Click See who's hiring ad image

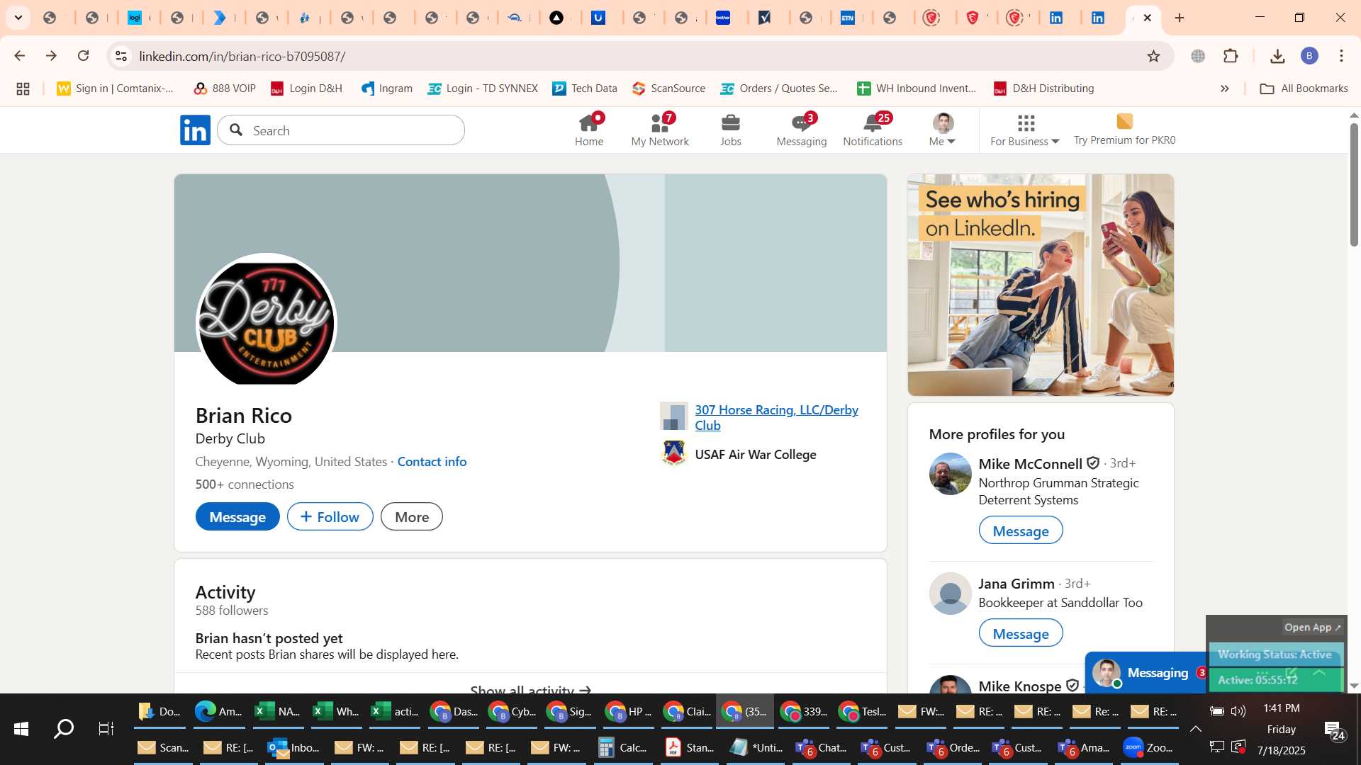1041,285
